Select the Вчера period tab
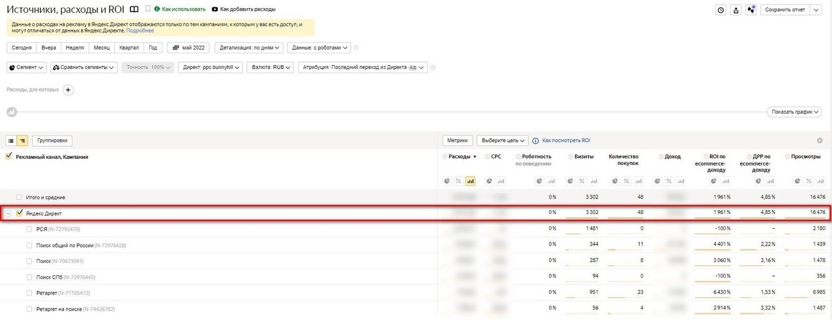Image resolution: width=832 pixels, height=320 pixels. [48, 48]
